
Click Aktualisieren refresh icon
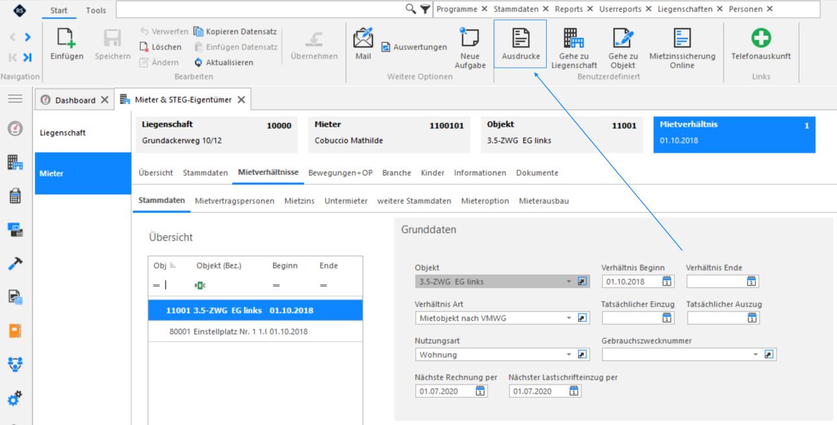coord(199,62)
